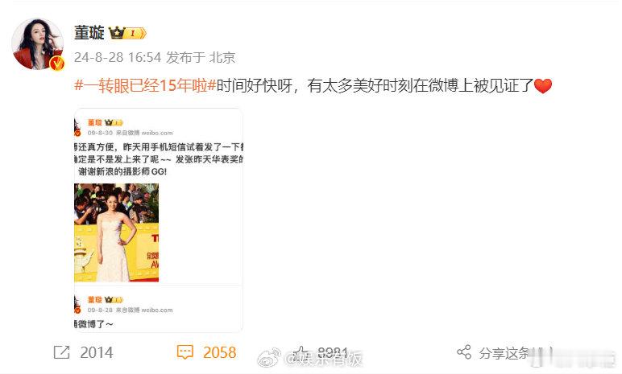Click the share icon beside 分享这条
The height and width of the screenshot is (374, 622).
pos(464,351)
